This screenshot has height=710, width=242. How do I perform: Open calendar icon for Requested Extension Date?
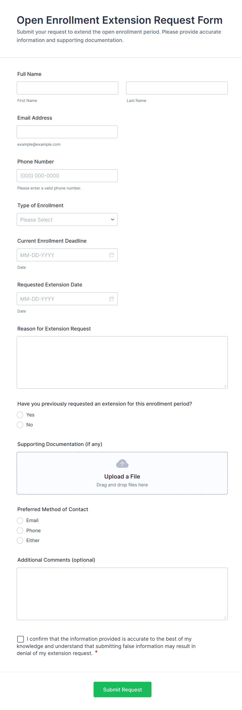tap(111, 299)
